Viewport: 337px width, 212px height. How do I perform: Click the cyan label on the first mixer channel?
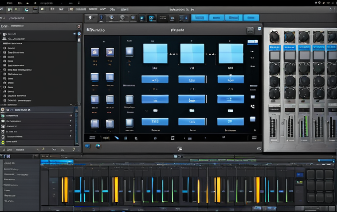point(274,48)
